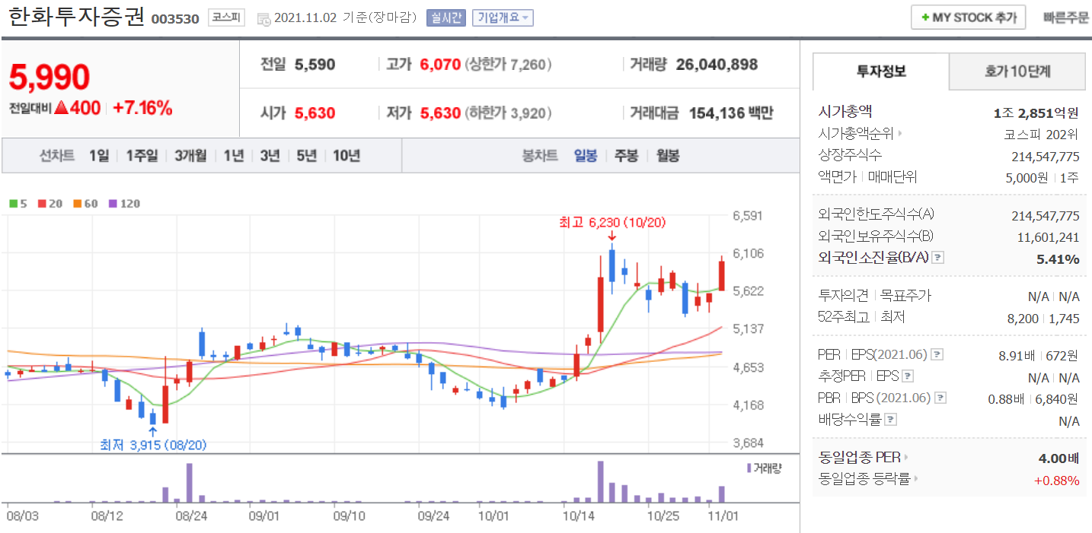
Task: Select the 주봉 weekly candle chart
Action: pyautogui.click(x=626, y=156)
